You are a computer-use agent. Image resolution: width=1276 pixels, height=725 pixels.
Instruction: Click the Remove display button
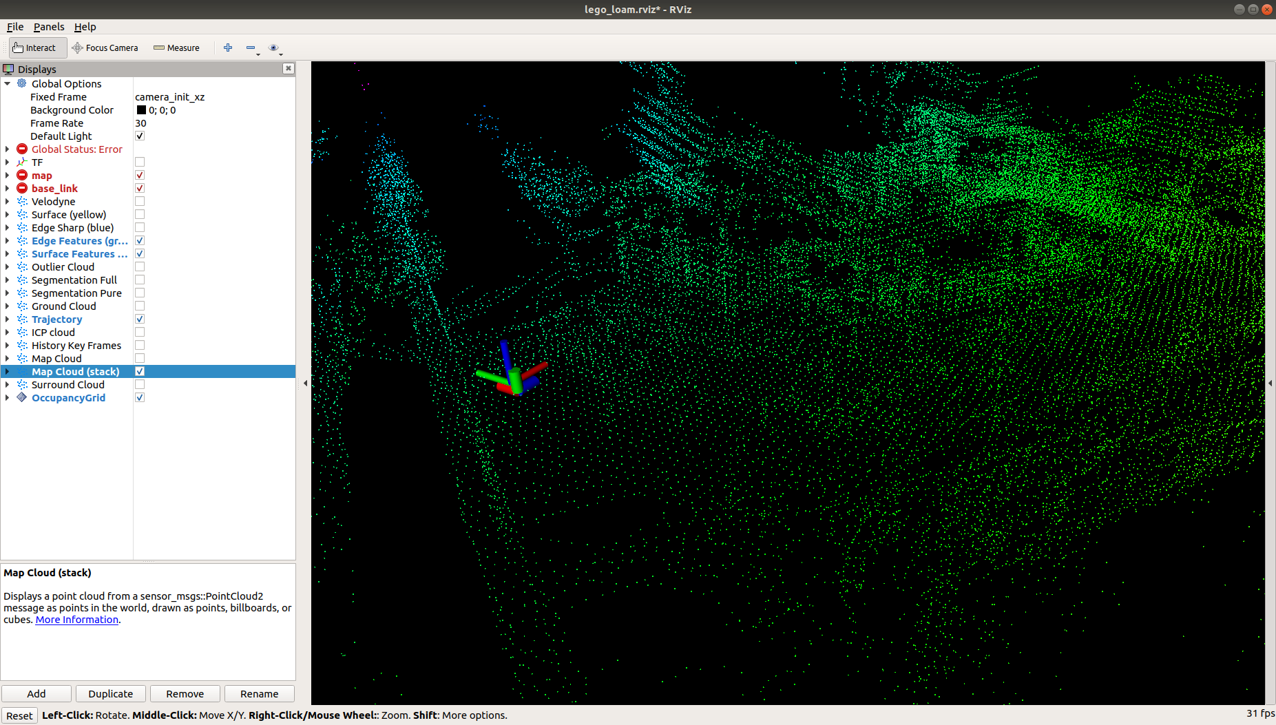[185, 693]
